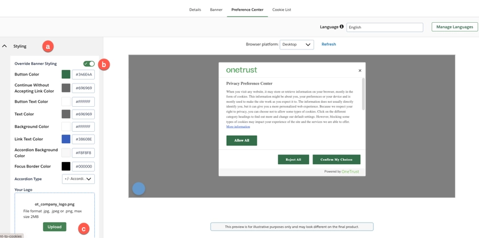Open the Accordion Type dropdown
The image size is (479, 238).
pyautogui.click(x=78, y=179)
